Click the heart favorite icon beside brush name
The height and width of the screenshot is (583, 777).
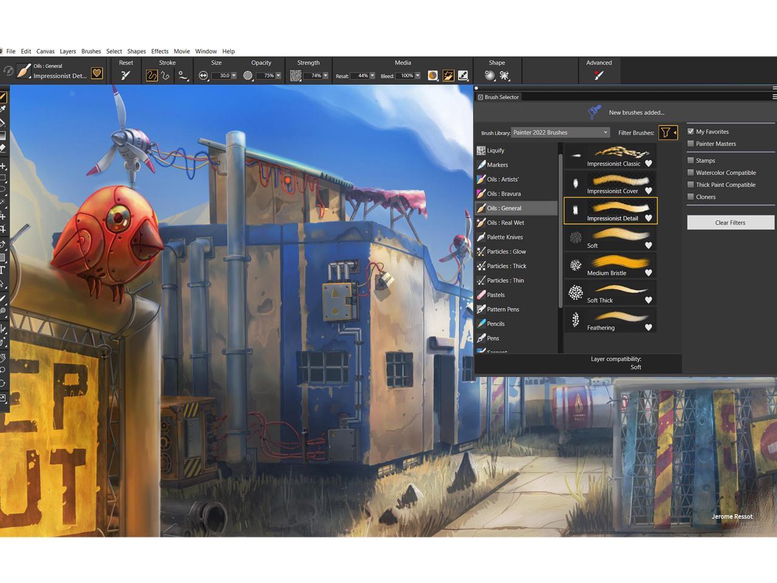(x=97, y=73)
